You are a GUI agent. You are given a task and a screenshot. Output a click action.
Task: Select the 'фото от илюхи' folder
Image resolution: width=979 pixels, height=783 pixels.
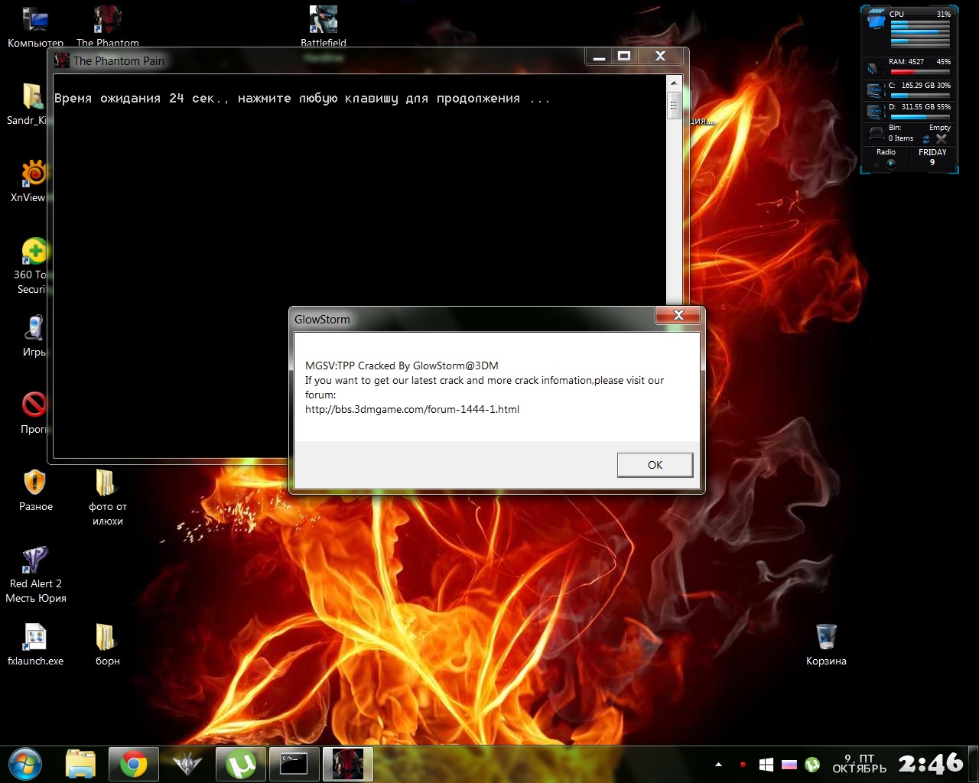point(108,497)
